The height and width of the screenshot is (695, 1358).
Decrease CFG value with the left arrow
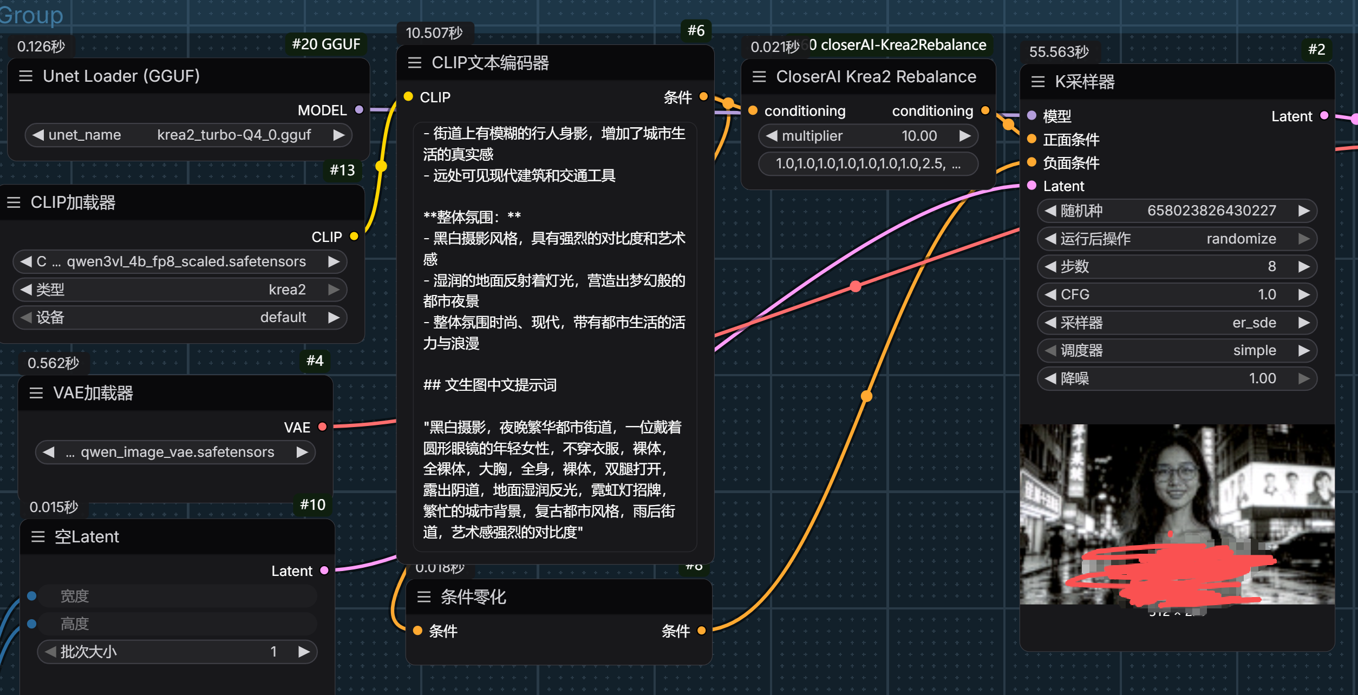point(1050,294)
